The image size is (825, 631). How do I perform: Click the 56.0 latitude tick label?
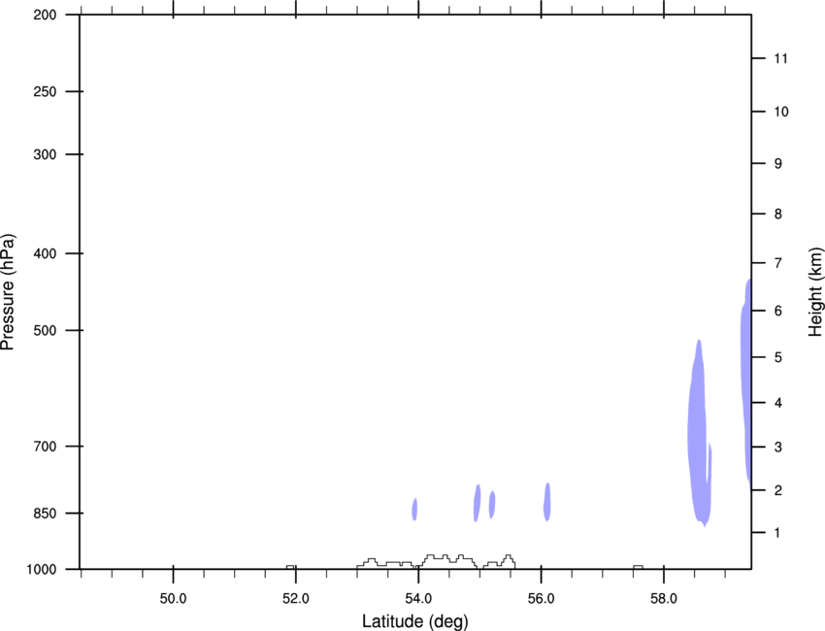click(541, 599)
